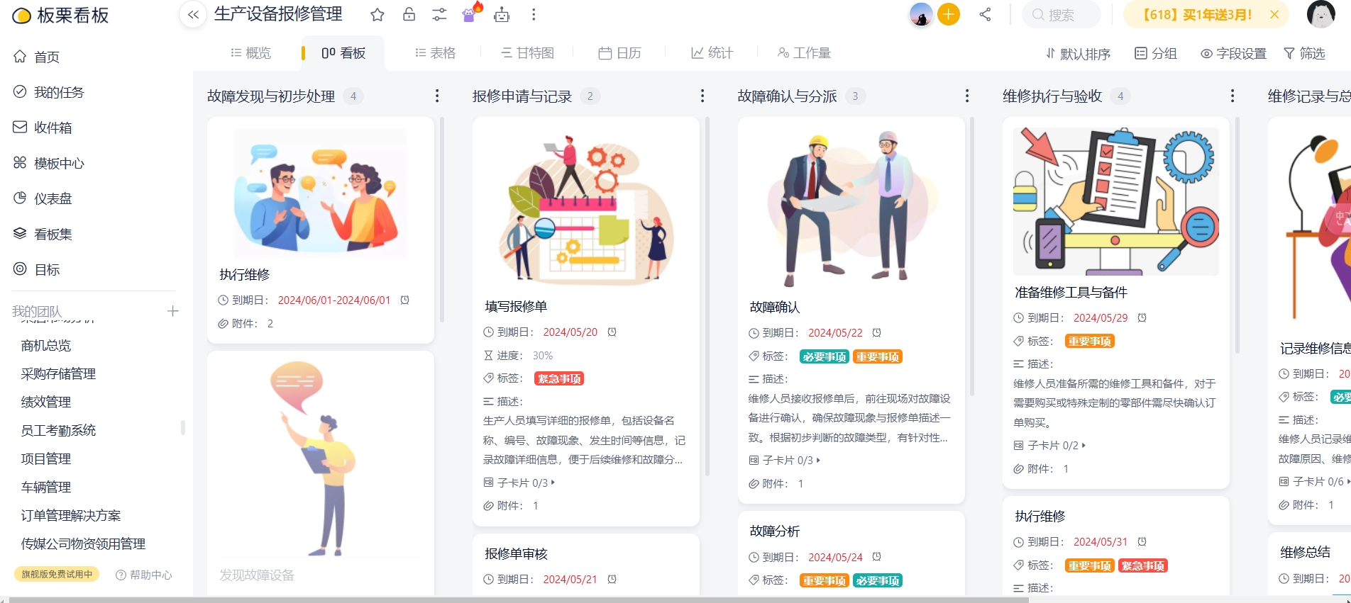Open column menu for 报修申请与记录
1351x603 pixels.
(x=702, y=96)
